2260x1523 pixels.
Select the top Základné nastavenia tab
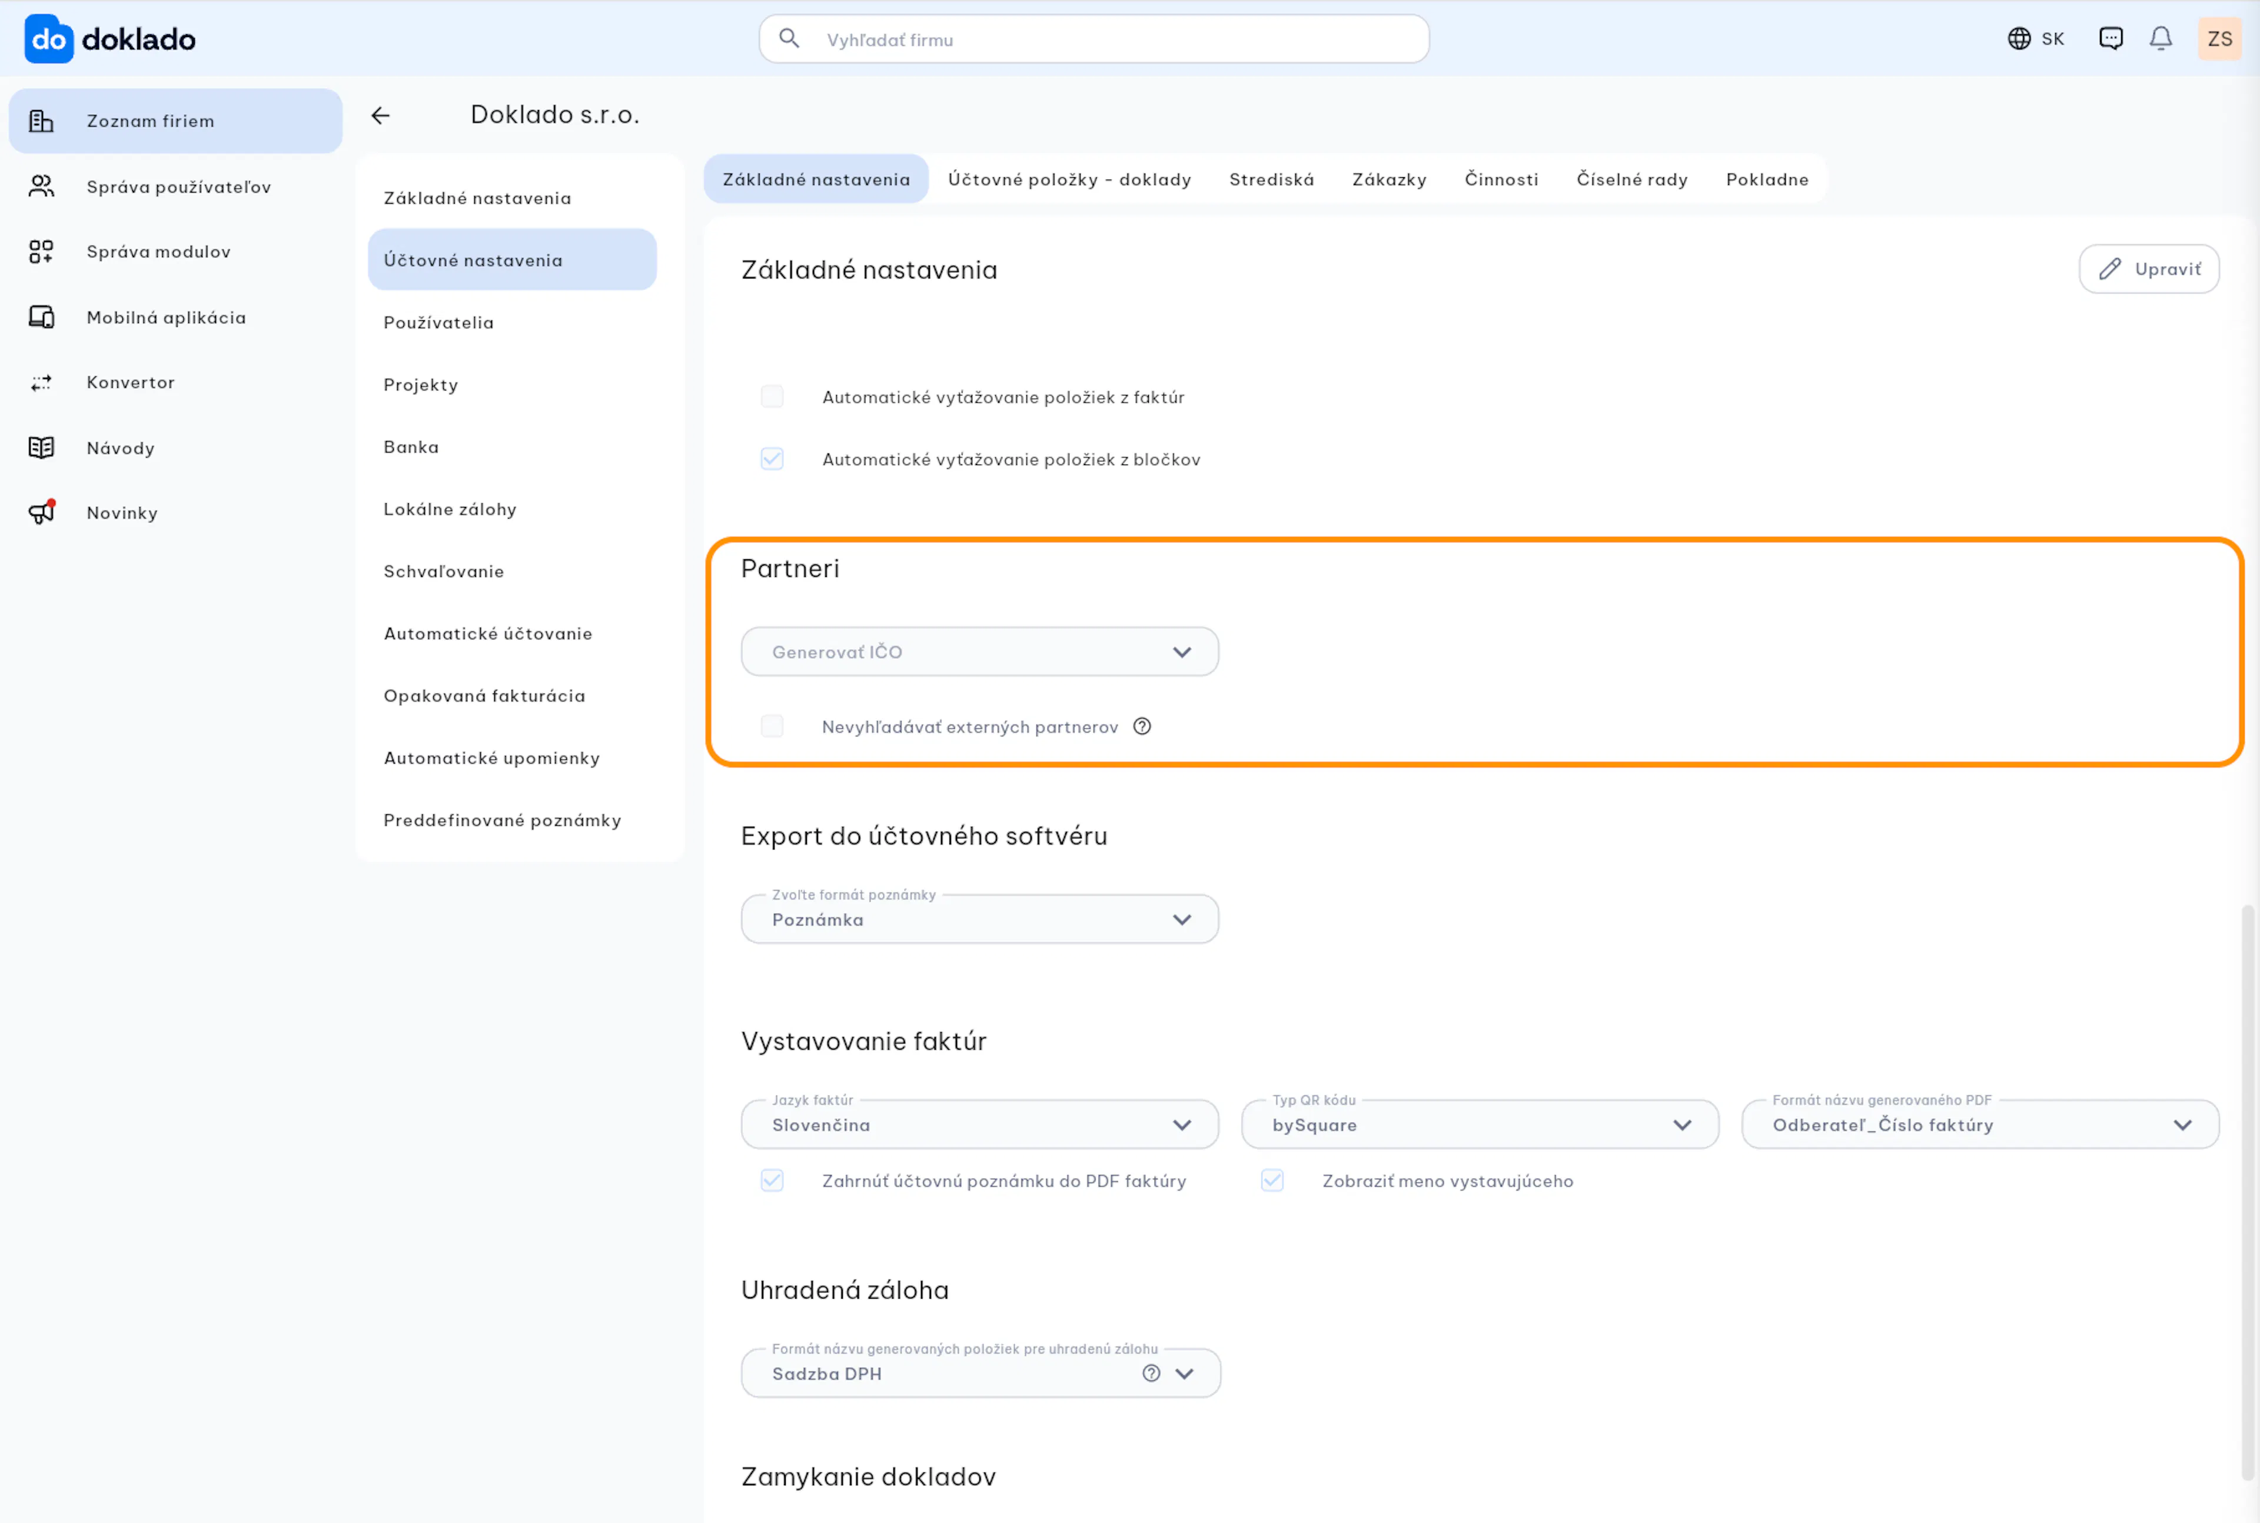[x=816, y=180]
